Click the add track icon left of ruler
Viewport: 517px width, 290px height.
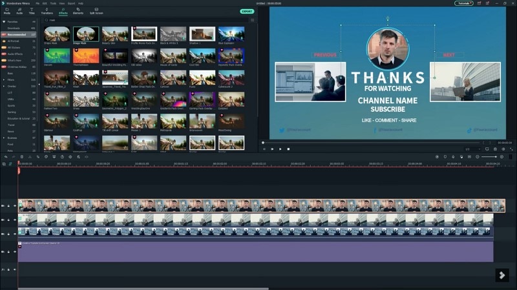click(x=4, y=163)
